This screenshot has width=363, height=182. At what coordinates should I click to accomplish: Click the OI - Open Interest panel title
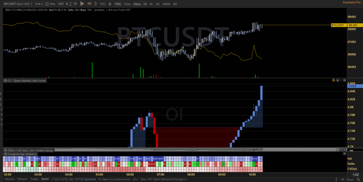pyautogui.click(x=26, y=81)
